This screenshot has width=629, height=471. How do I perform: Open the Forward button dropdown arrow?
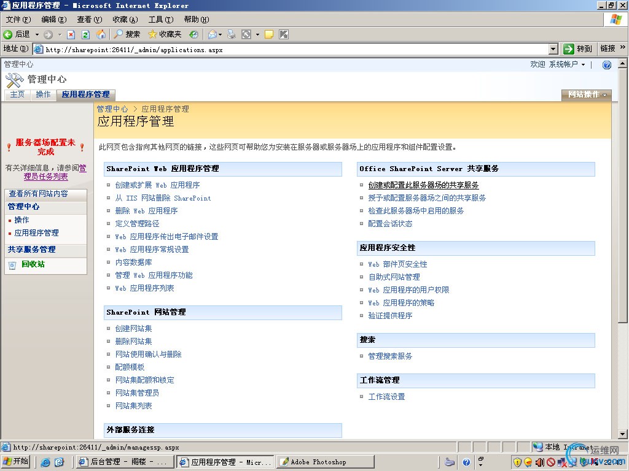tap(60, 34)
